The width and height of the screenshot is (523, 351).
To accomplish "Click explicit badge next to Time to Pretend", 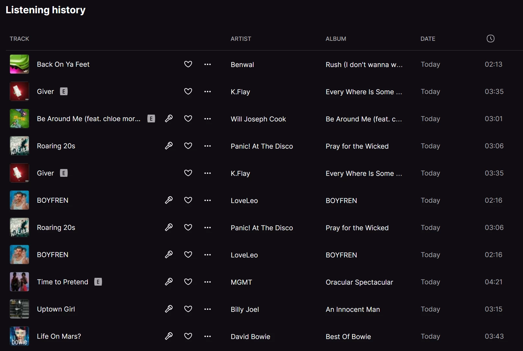I will coord(98,282).
